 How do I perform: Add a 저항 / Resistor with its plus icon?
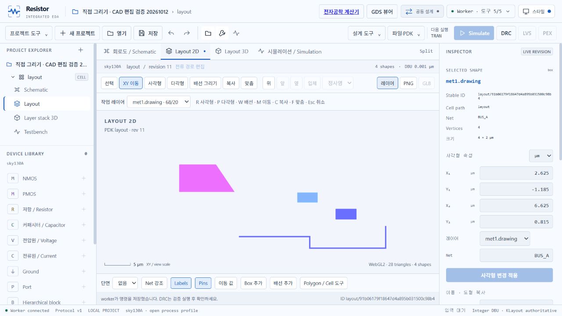point(84,209)
